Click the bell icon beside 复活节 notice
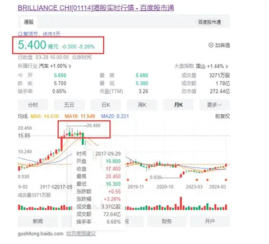The width and height of the screenshot is (269, 244). point(20,34)
